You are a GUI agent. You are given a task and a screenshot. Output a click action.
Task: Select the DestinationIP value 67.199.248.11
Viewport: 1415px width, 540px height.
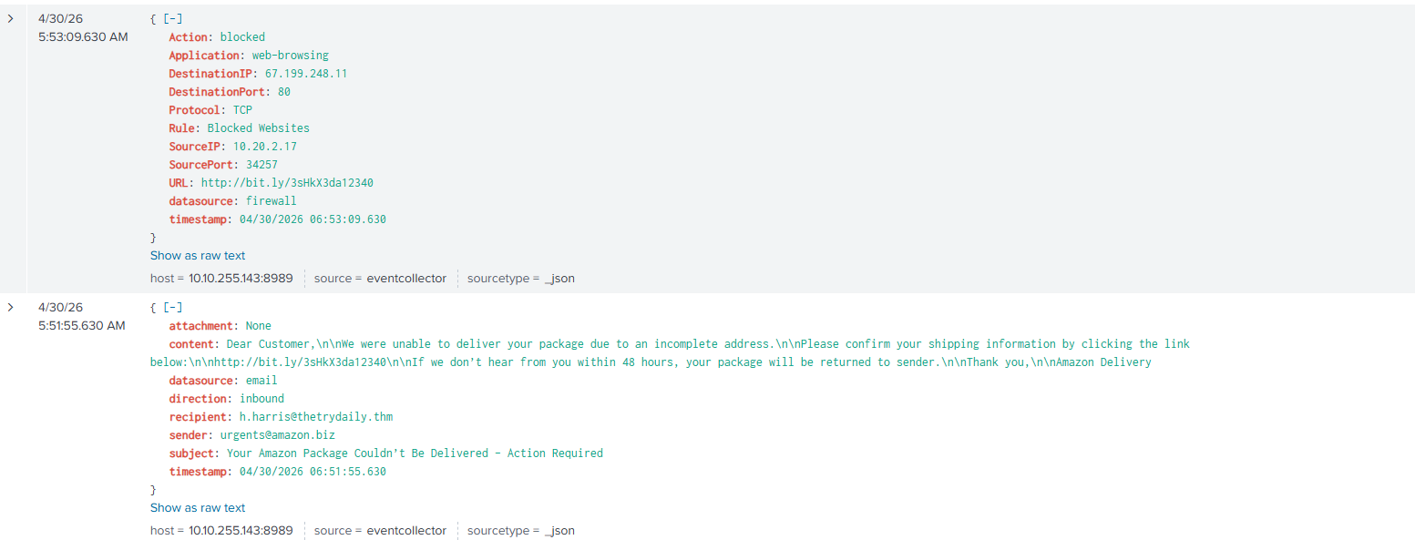tap(306, 74)
